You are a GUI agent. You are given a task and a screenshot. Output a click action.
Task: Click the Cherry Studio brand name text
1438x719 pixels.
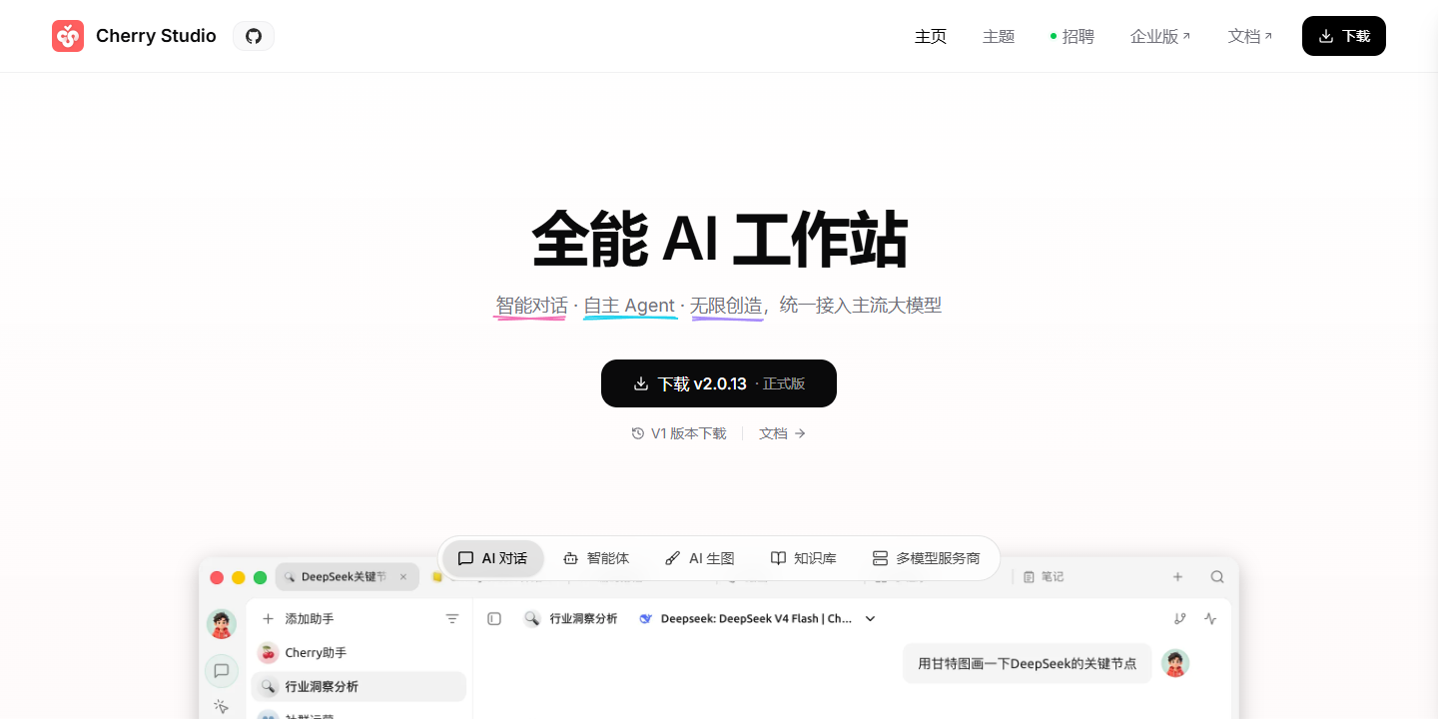[156, 36]
